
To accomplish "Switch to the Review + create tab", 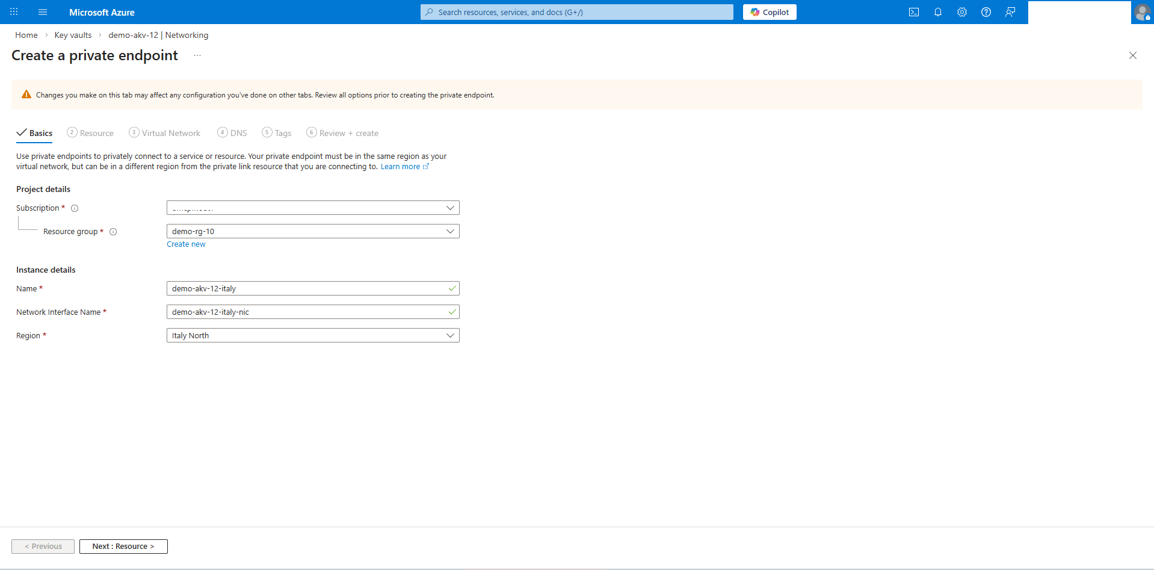I will [348, 132].
